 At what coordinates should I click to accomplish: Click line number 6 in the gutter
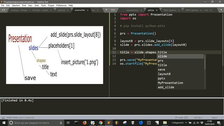[x=115, y=34]
